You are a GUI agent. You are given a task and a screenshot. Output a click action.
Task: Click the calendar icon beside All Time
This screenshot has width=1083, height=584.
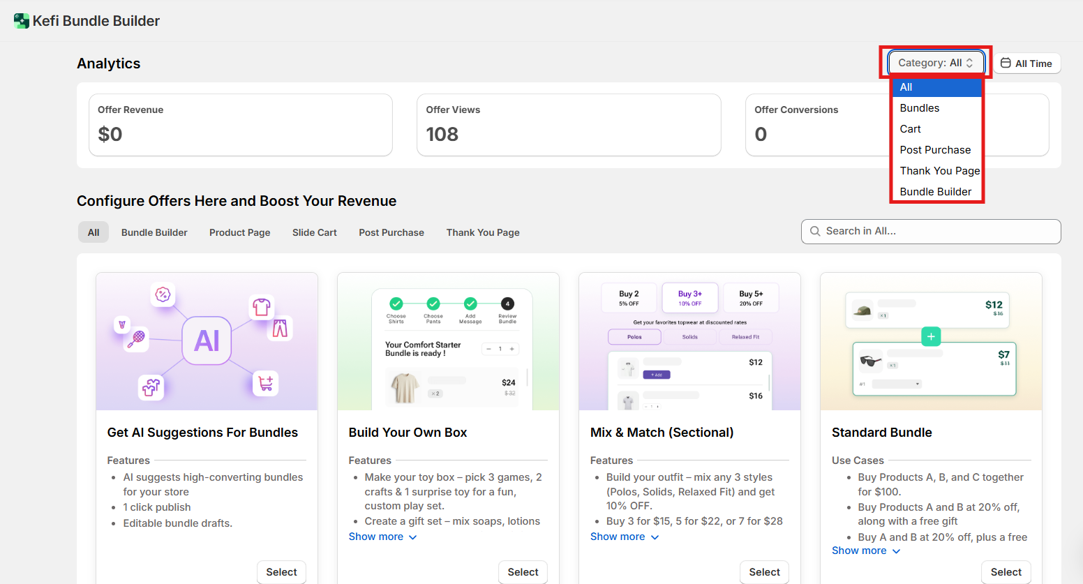coord(1006,63)
